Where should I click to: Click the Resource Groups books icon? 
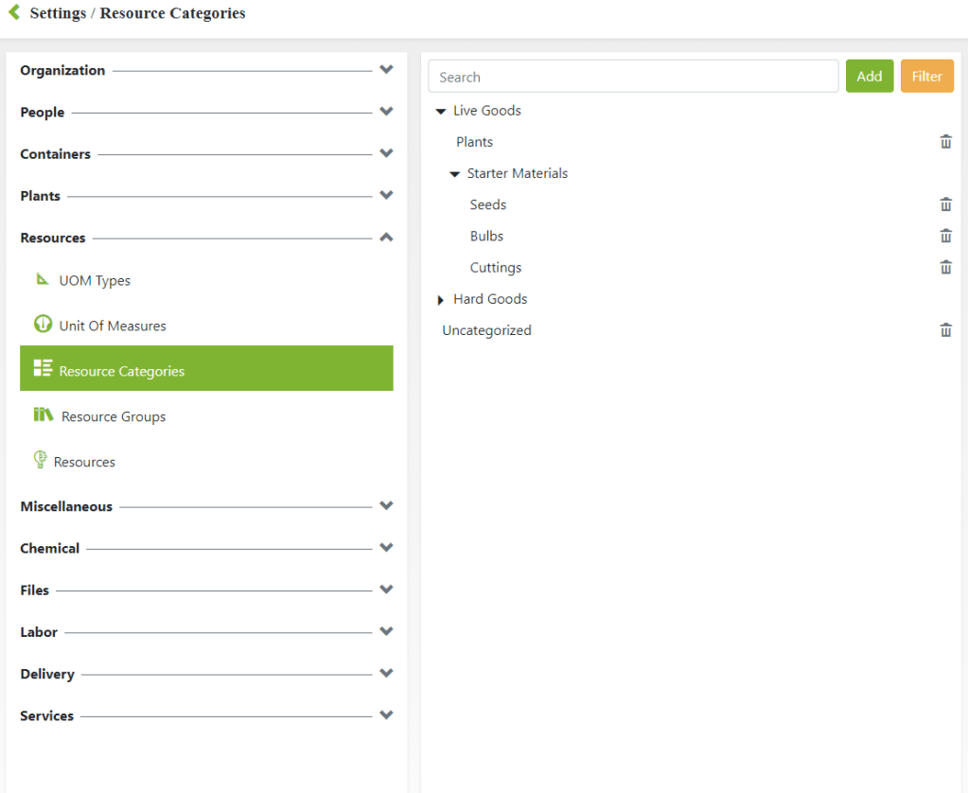[x=44, y=414]
